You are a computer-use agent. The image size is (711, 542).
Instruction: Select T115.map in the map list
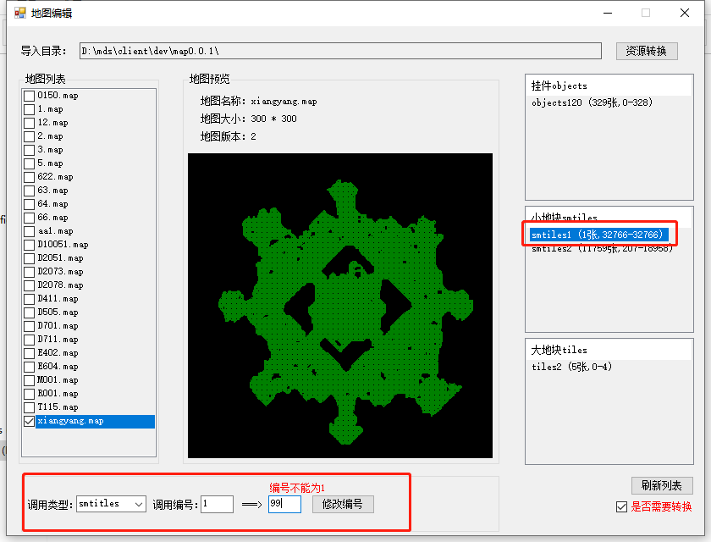pos(58,407)
